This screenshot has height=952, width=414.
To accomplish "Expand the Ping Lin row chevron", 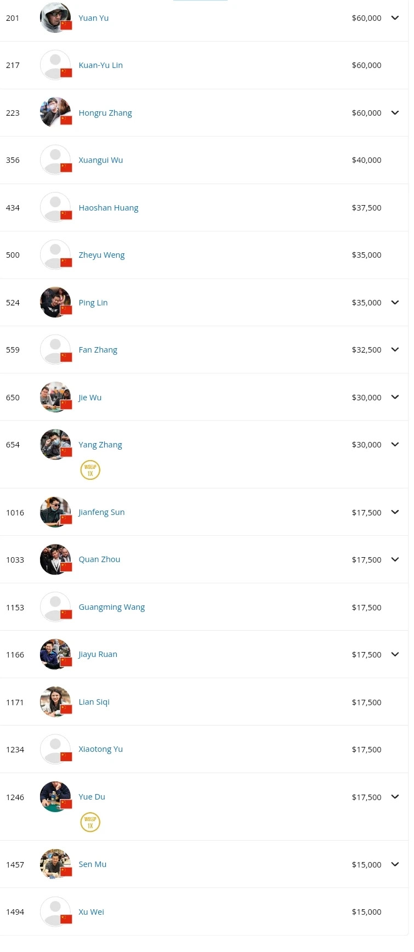I will pyautogui.click(x=395, y=303).
